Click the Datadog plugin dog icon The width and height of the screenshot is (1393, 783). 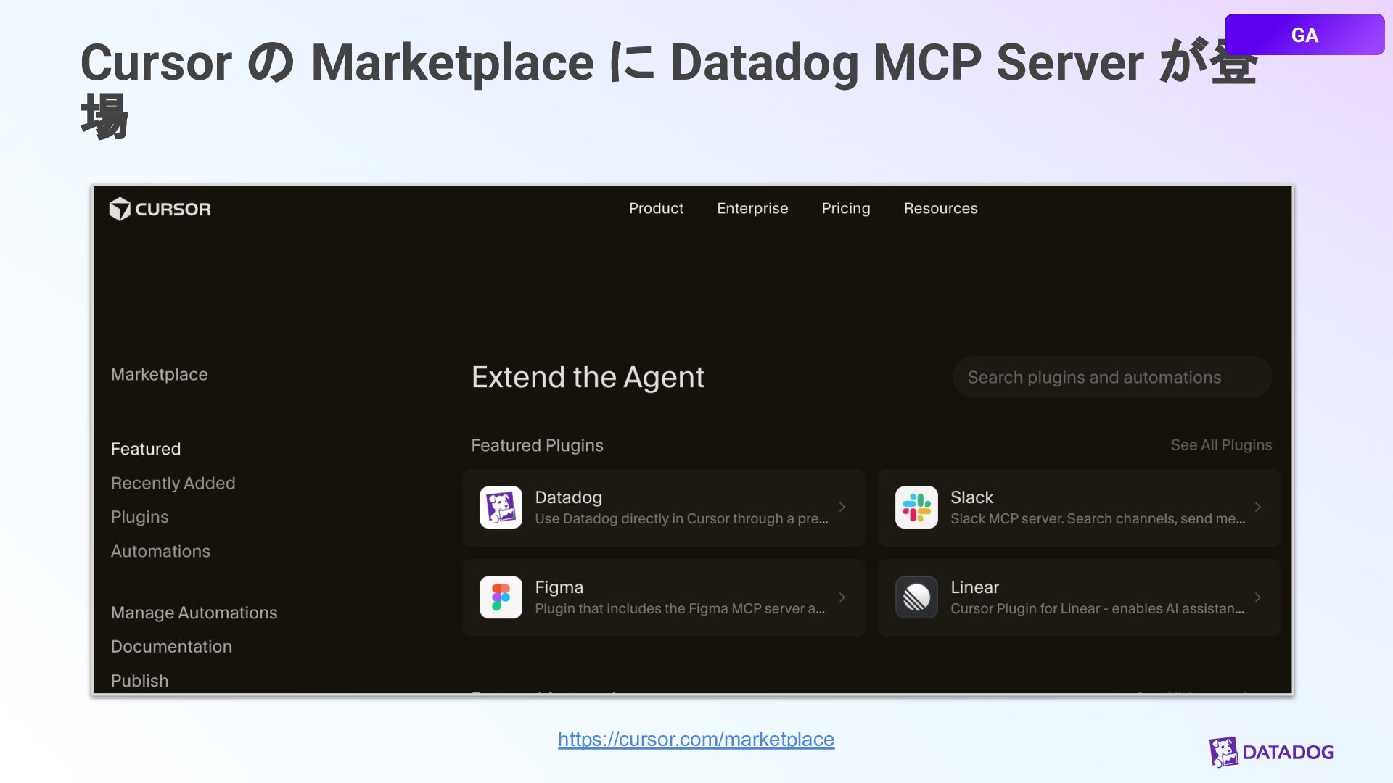coord(501,507)
